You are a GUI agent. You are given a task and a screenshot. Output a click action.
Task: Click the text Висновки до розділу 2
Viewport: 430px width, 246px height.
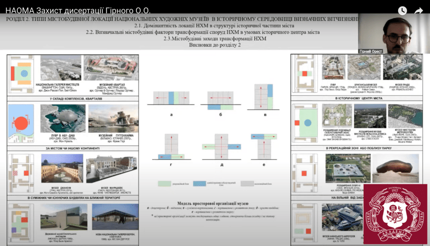(215, 45)
